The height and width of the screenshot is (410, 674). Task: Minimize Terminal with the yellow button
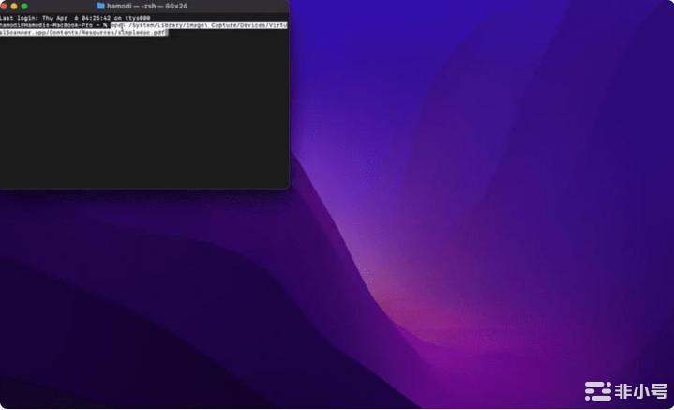[13, 6]
